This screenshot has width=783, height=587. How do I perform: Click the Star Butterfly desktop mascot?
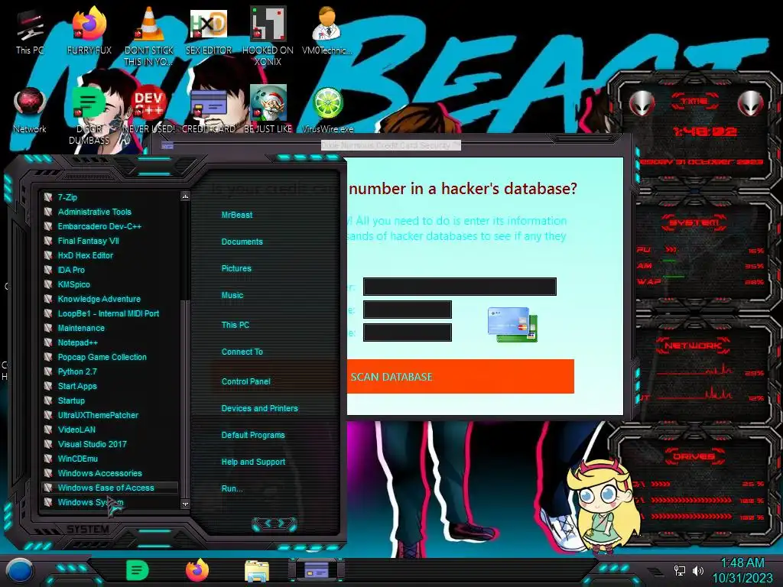pos(603,507)
